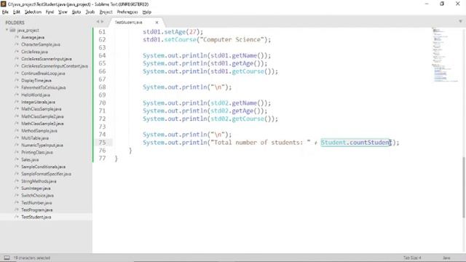Open MathClassSample2.java in sidebar

pyautogui.click(x=42, y=116)
